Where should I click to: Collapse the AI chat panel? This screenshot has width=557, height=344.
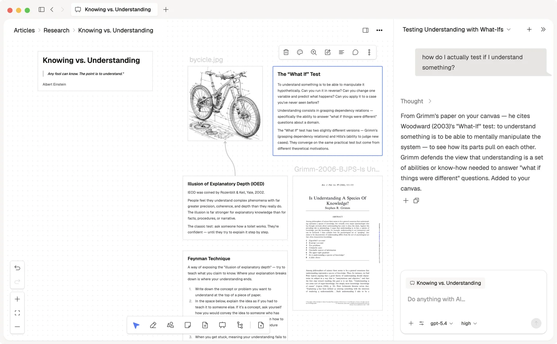(543, 30)
